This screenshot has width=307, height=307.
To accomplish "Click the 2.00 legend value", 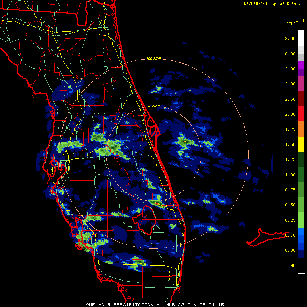I will 290,114.
